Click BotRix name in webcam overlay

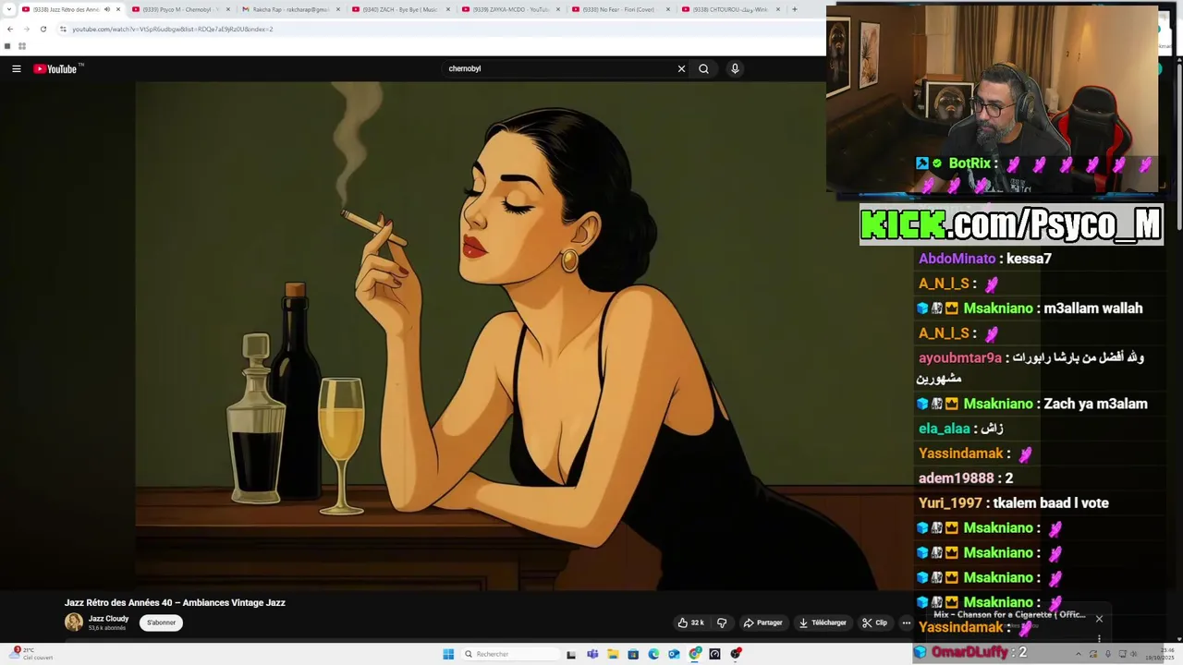pyautogui.click(x=970, y=163)
